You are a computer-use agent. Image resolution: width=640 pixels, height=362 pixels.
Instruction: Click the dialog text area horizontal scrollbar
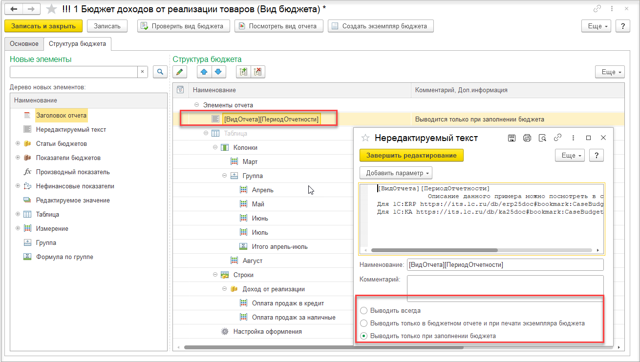(x=434, y=250)
